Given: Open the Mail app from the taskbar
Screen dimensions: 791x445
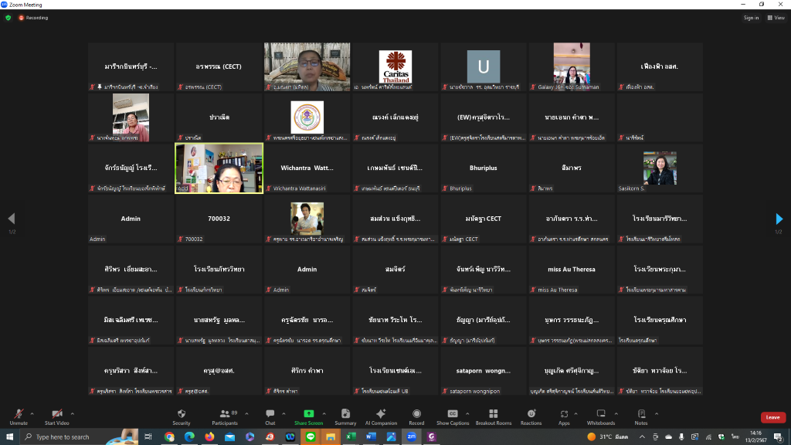Looking at the screenshot, I should click(x=229, y=437).
